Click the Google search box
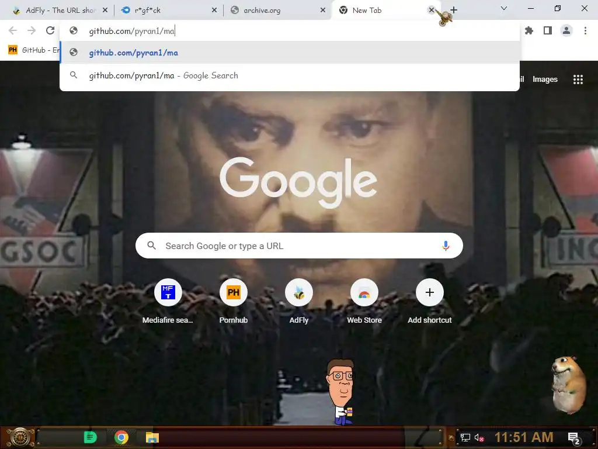 [299, 246]
